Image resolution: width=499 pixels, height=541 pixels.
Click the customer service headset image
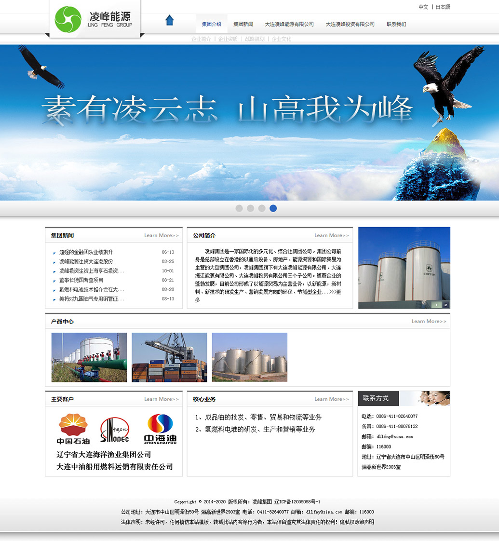pyautogui.click(x=425, y=398)
